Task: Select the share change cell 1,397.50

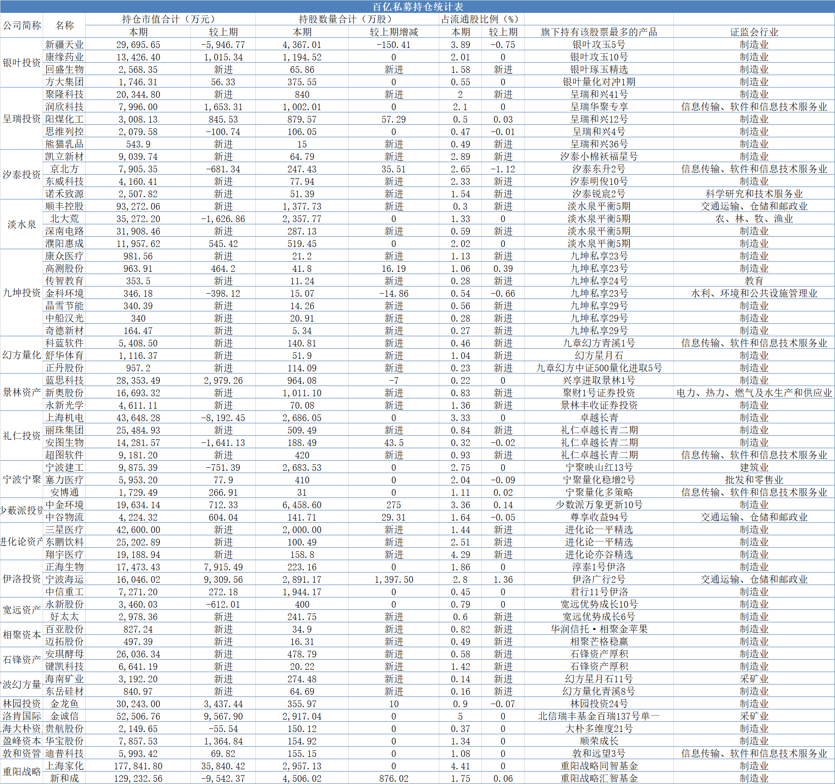Action: [394, 580]
